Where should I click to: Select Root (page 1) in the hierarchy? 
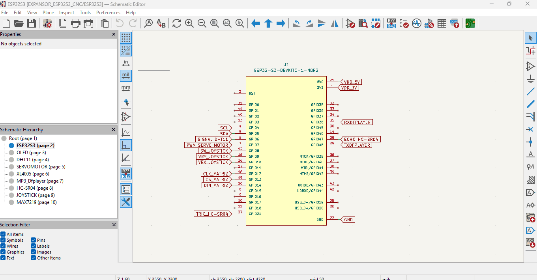[23, 138]
